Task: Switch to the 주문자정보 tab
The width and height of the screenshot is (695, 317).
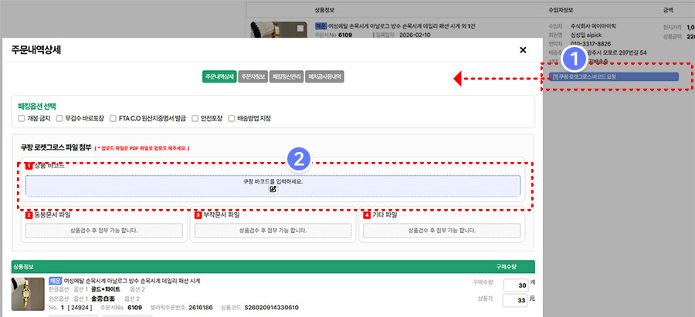Action: 253,77
